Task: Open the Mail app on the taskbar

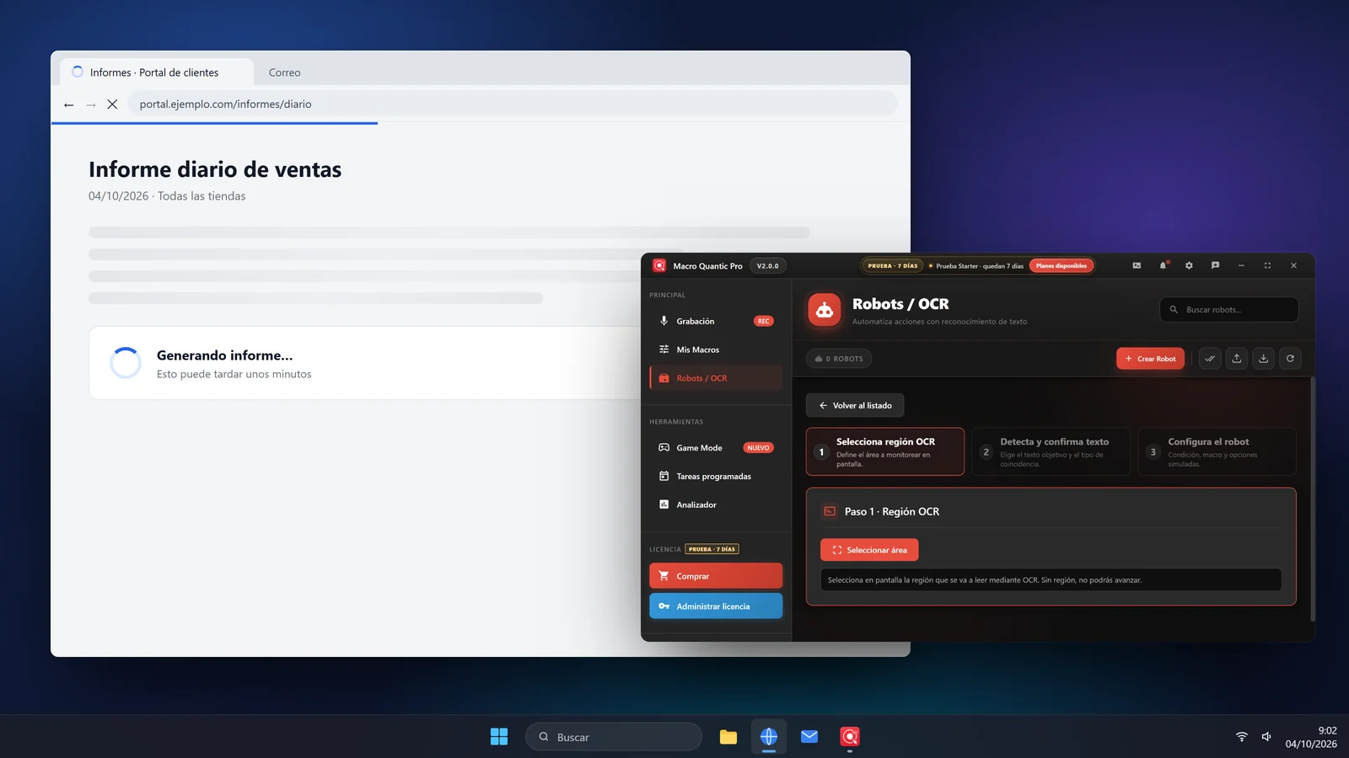Action: point(809,737)
